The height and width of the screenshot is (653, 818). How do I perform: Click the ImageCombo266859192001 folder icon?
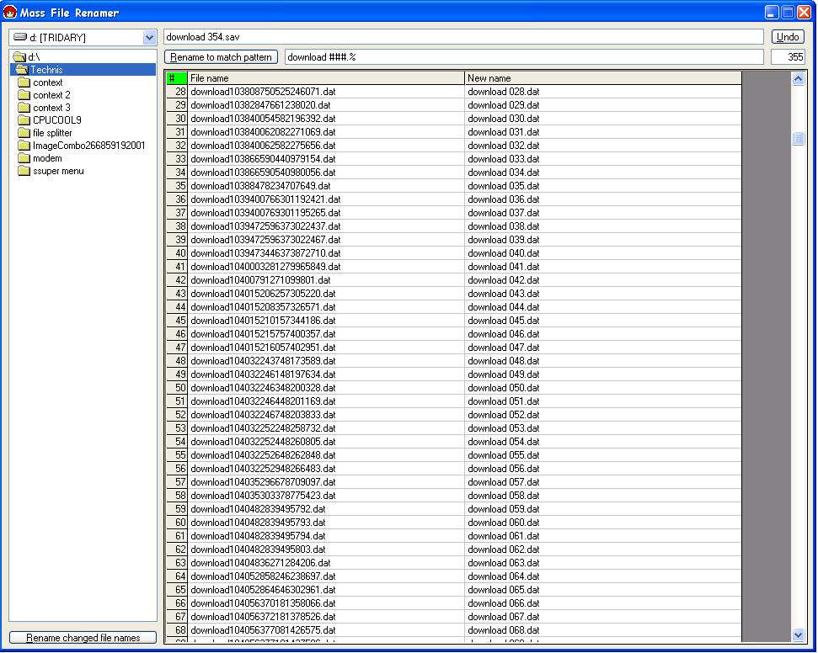(x=24, y=146)
